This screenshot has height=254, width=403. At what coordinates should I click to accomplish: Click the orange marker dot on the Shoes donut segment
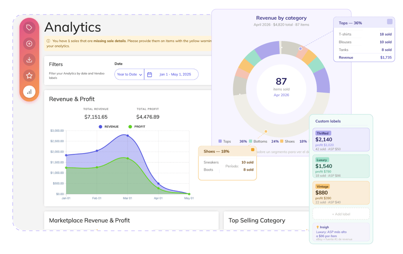(266, 131)
